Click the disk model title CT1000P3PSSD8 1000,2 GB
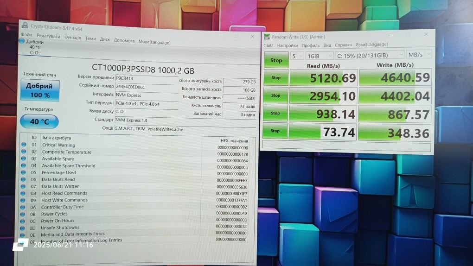 tap(143, 69)
